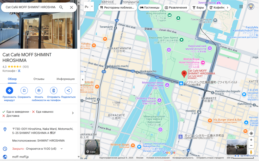The height and width of the screenshot is (161, 259).
Task: Click the Проложить маршрут directions icon
Action: [x=9, y=90]
